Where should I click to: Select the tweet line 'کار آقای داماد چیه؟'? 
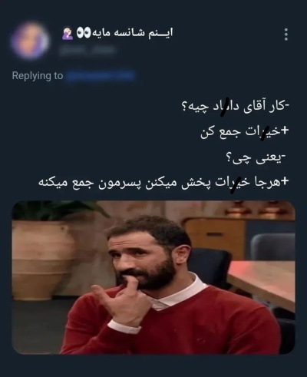tap(236, 107)
